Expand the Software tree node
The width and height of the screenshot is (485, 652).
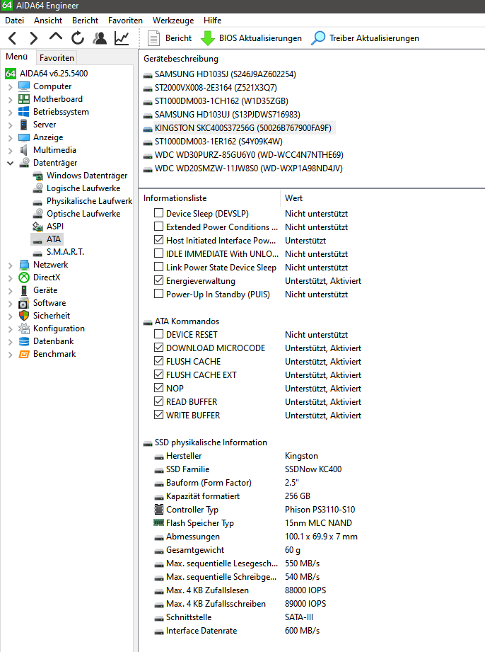[x=11, y=304]
